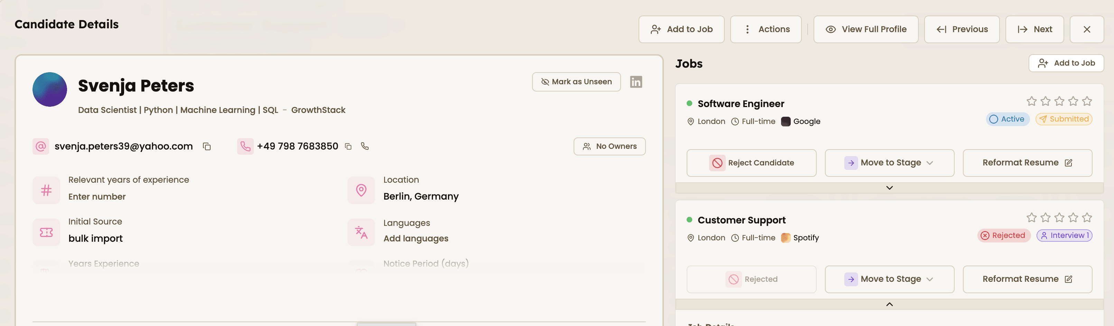Copy the email address svenja.peters39@yahoo.com
Image resolution: width=1114 pixels, height=326 pixels.
(207, 146)
